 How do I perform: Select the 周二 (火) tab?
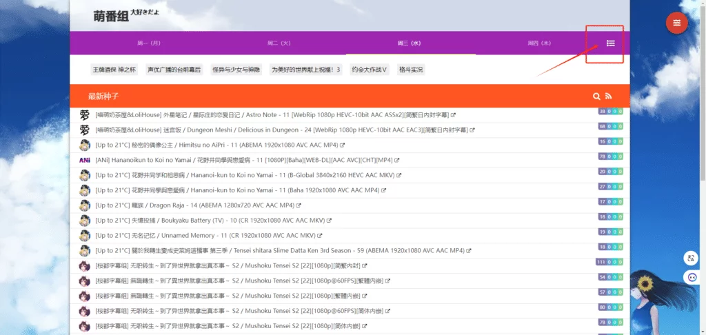click(x=279, y=43)
